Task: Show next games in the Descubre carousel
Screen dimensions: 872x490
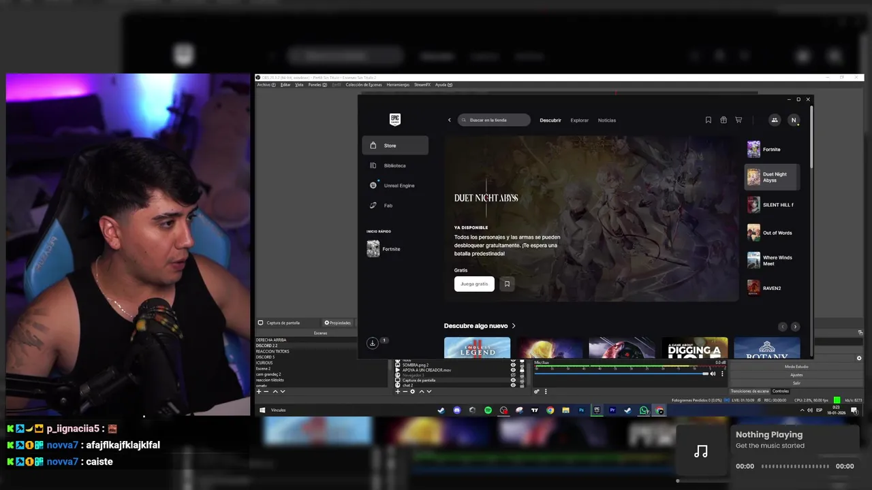Action: 795,327
